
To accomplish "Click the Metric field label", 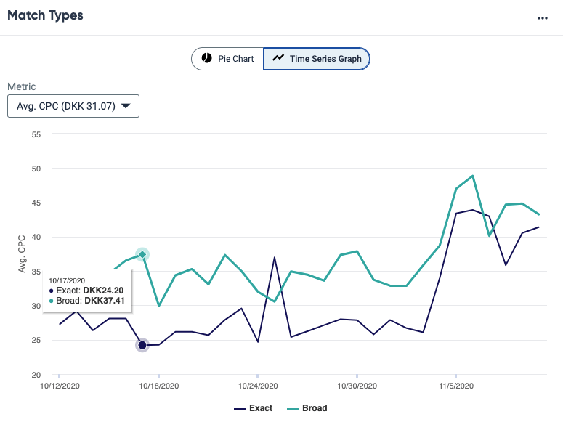I will click(x=21, y=86).
